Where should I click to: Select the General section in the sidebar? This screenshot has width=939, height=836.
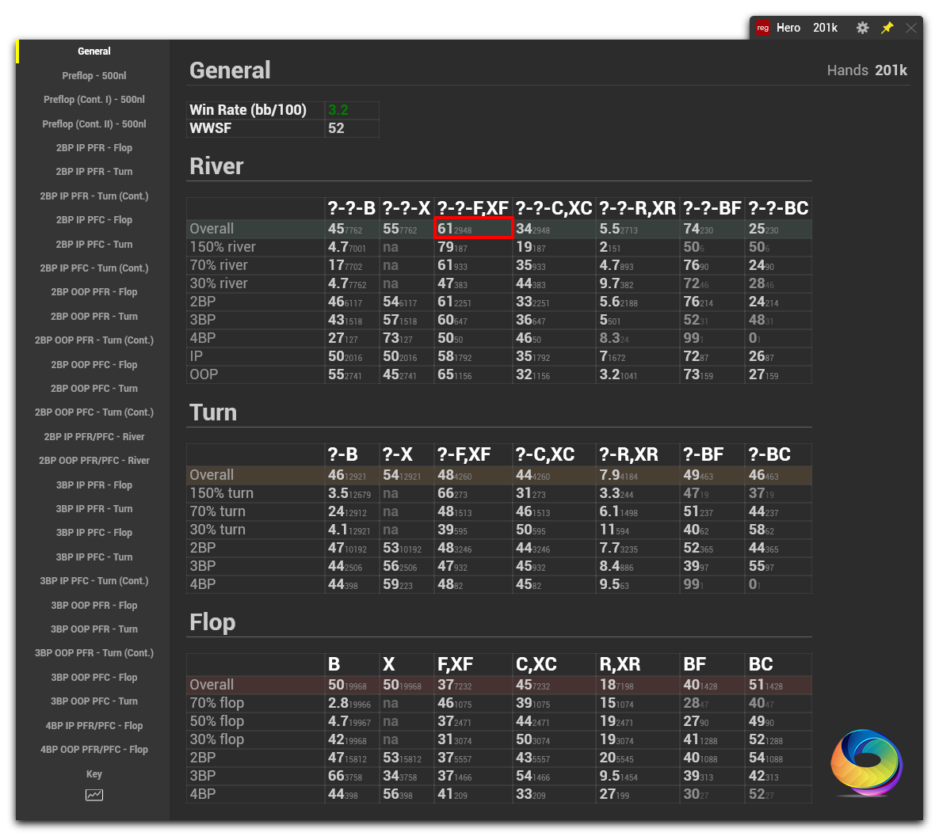[x=94, y=51]
